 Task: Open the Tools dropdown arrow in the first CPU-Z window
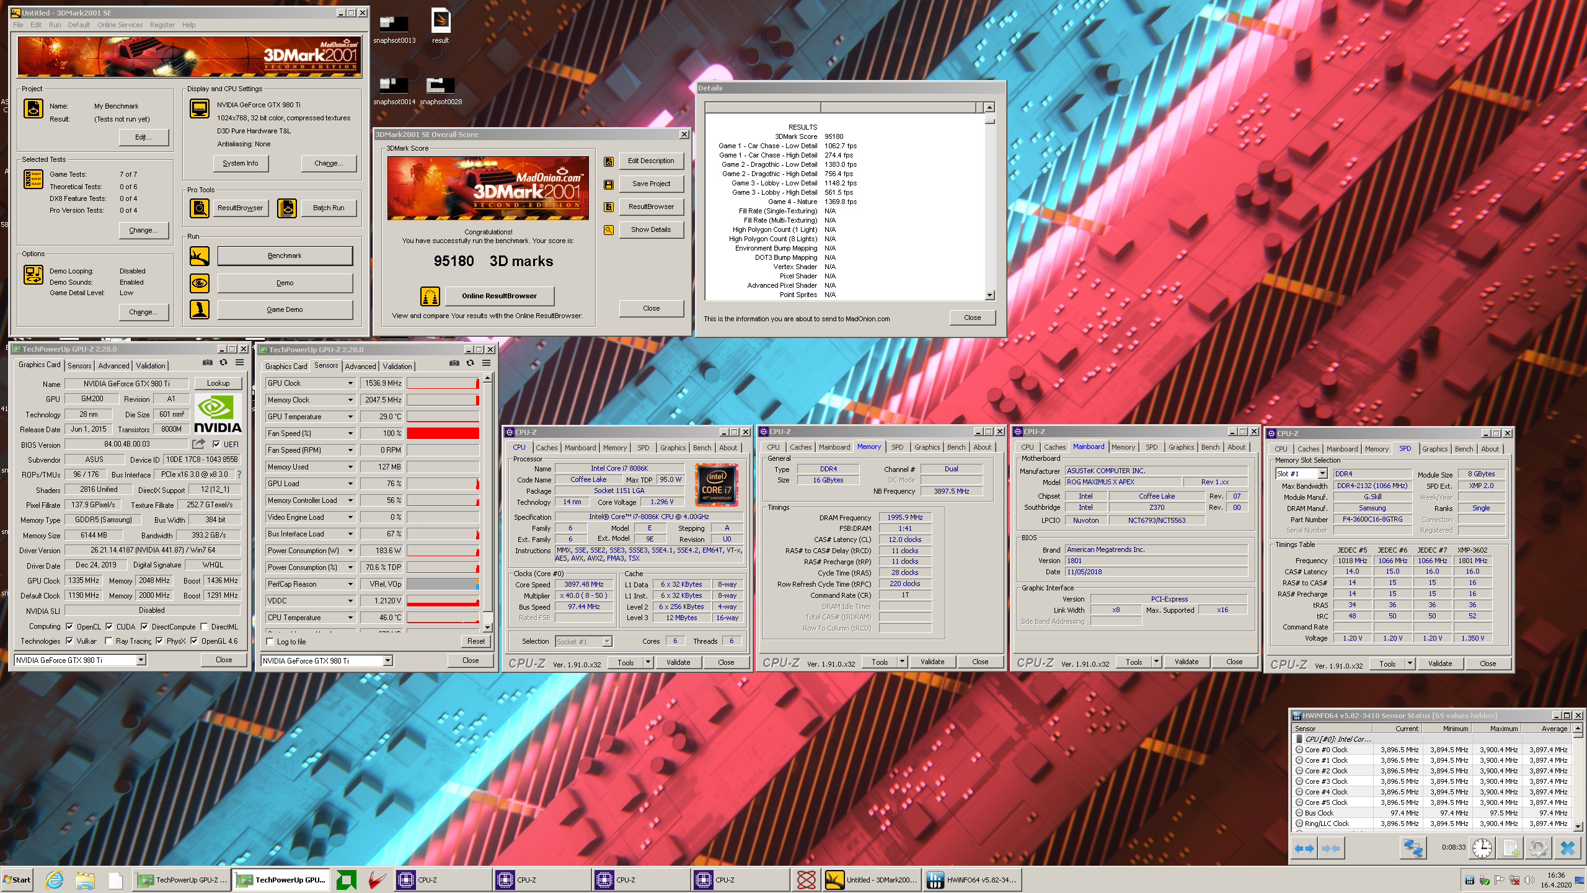coord(648,662)
